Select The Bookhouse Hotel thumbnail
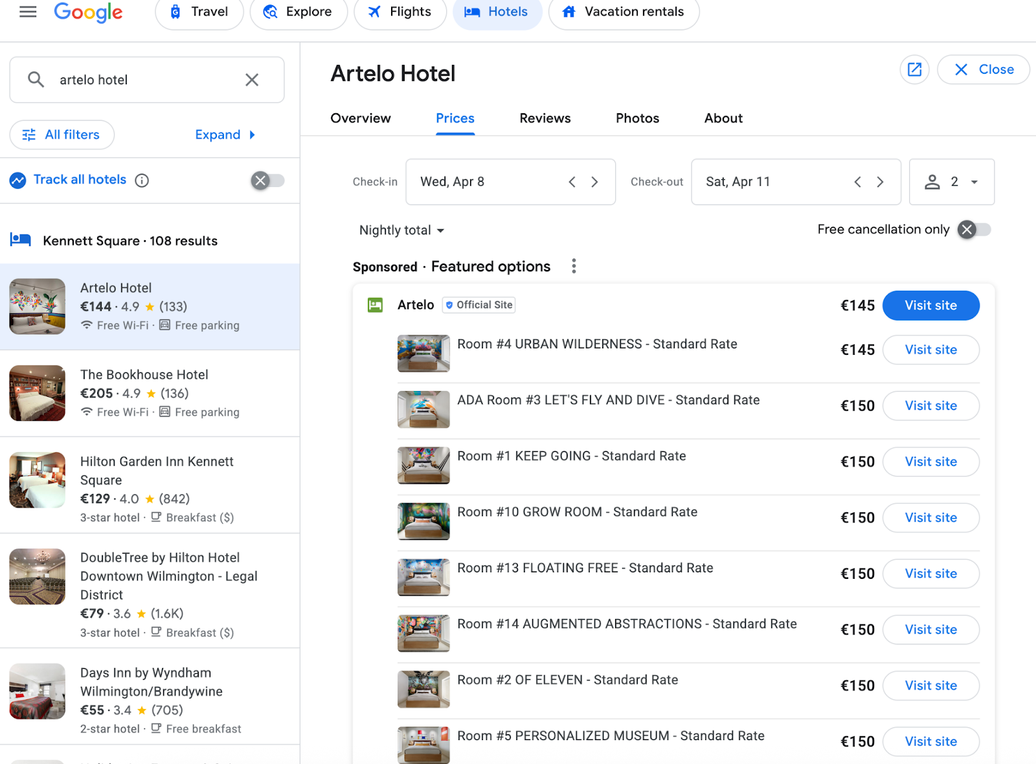 pyautogui.click(x=38, y=393)
